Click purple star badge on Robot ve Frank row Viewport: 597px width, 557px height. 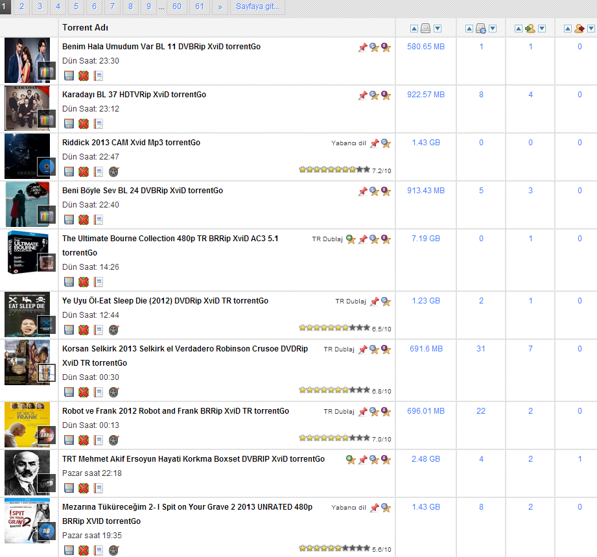pyautogui.click(x=386, y=412)
